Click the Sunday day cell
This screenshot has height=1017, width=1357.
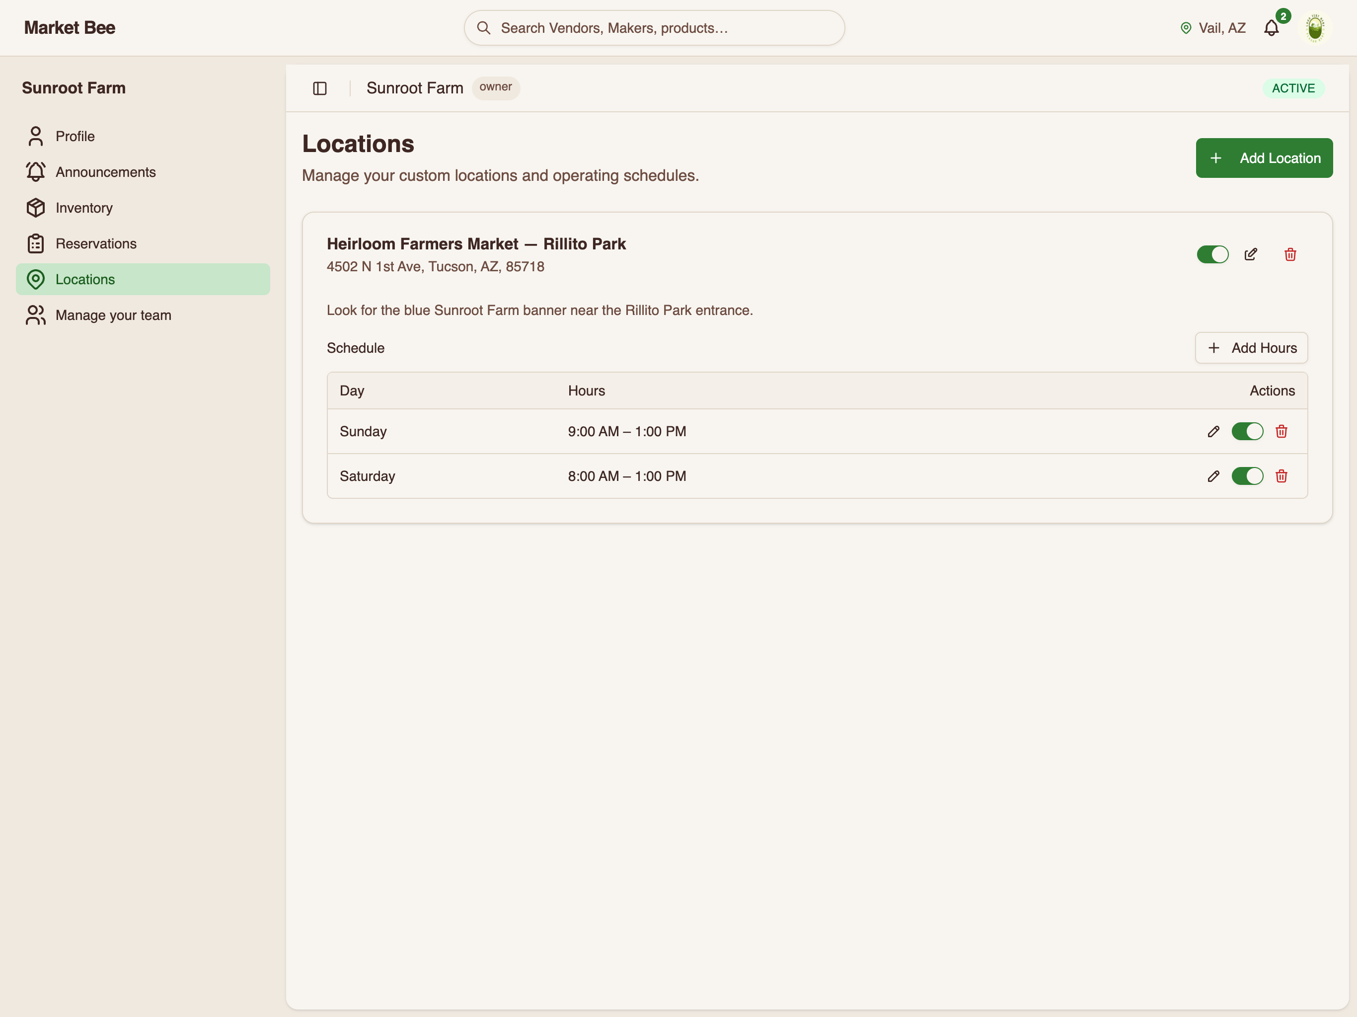(363, 431)
